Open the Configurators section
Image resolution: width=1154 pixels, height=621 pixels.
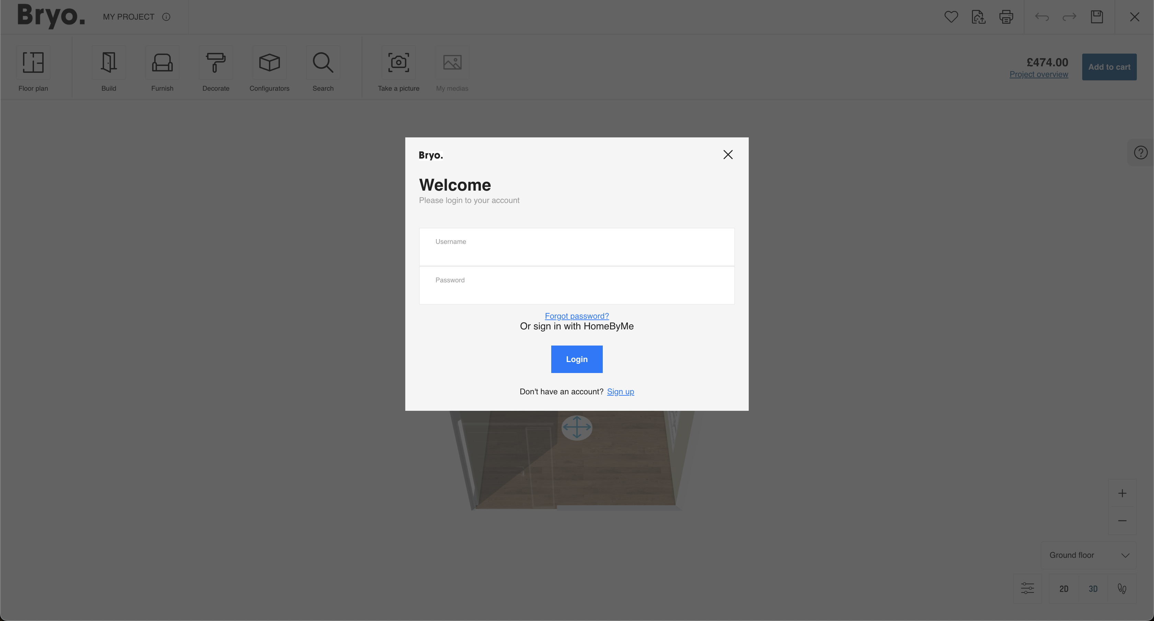(x=269, y=67)
